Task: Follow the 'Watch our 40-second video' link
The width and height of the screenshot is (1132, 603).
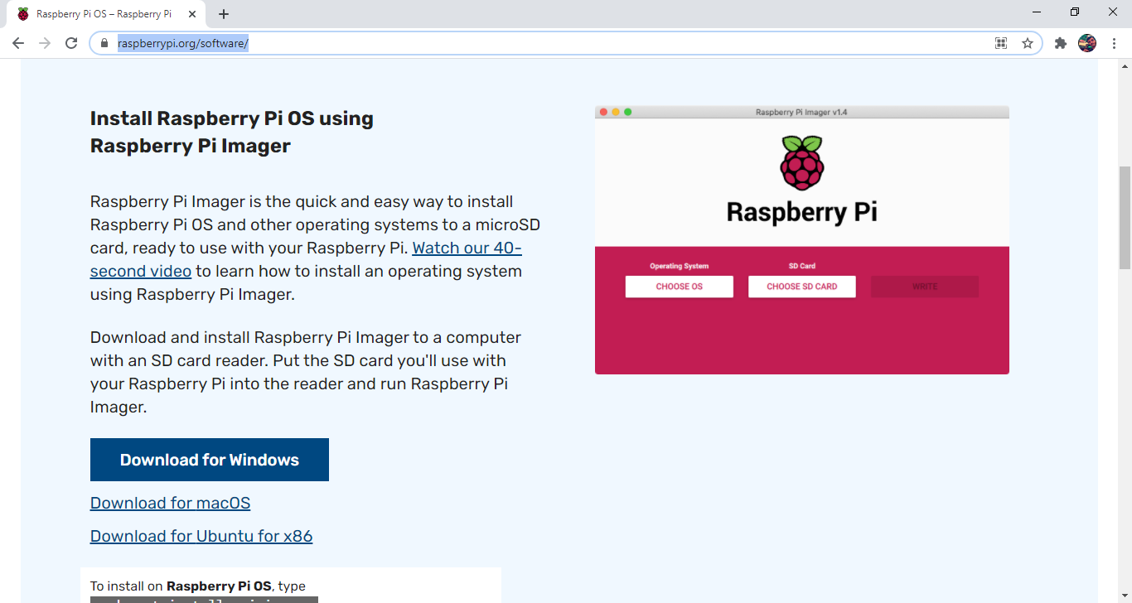Action: click(306, 259)
